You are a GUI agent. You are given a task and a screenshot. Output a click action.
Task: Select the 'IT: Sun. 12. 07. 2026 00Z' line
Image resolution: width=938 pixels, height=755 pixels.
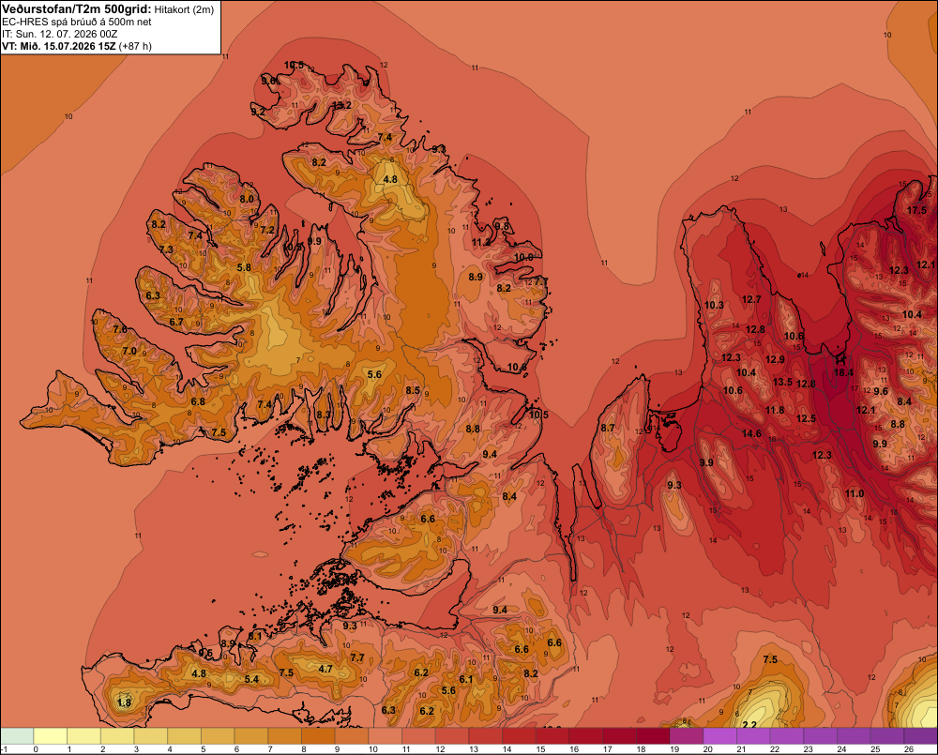(60, 34)
